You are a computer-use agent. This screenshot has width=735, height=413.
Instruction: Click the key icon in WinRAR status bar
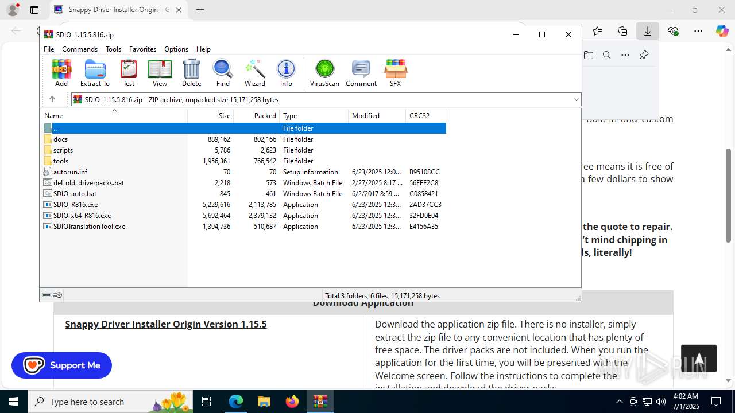[57, 295]
